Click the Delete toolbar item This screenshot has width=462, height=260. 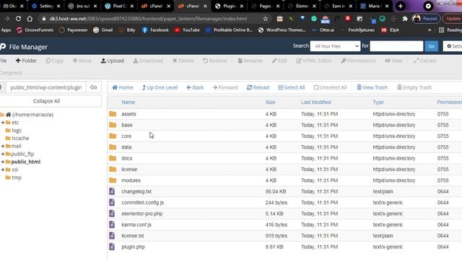[183, 61]
